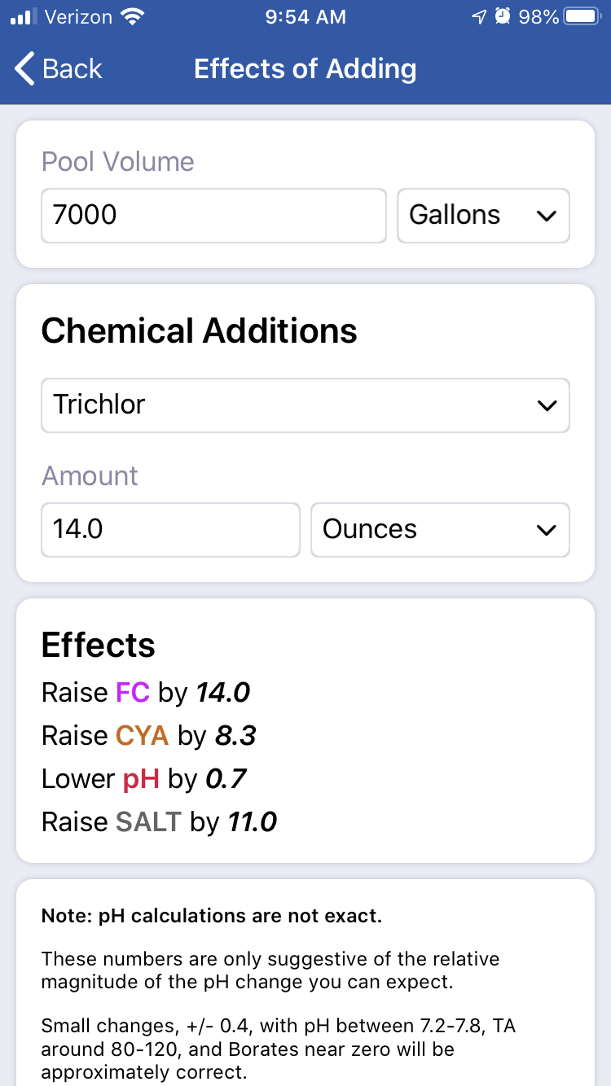
Task: Select the Pool Volume field showing 7000
Action: (213, 216)
